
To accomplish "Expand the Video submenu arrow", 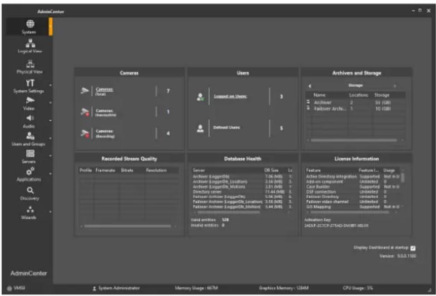I will [x=51, y=103].
